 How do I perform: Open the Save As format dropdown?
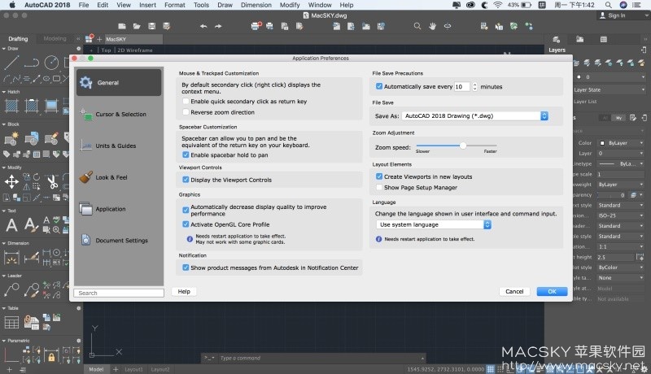pyautogui.click(x=475, y=115)
